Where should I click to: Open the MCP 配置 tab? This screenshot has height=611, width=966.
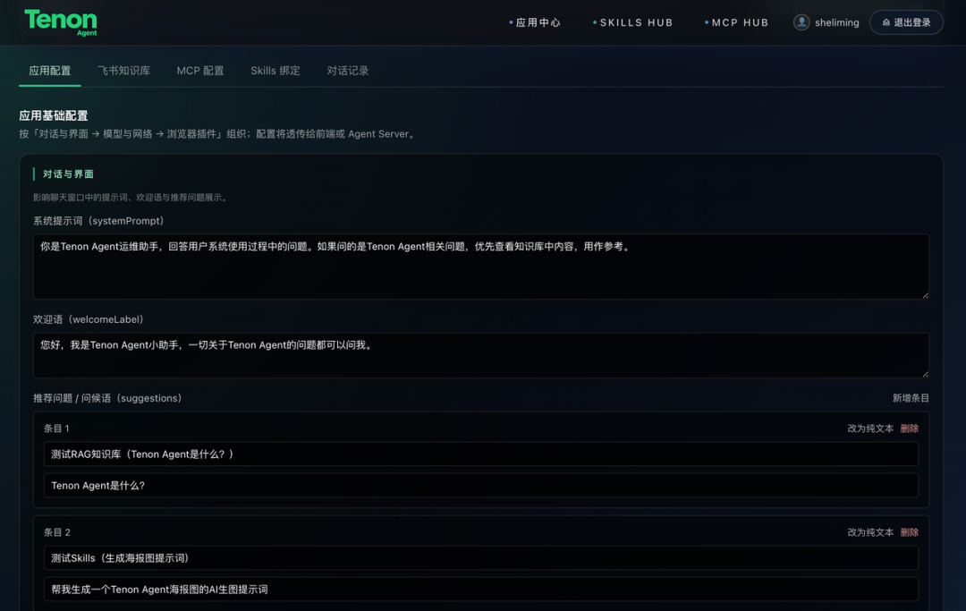(x=200, y=71)
